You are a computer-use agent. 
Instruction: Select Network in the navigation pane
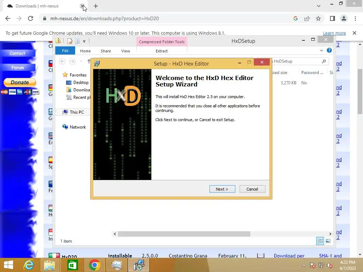coord(78,127)
